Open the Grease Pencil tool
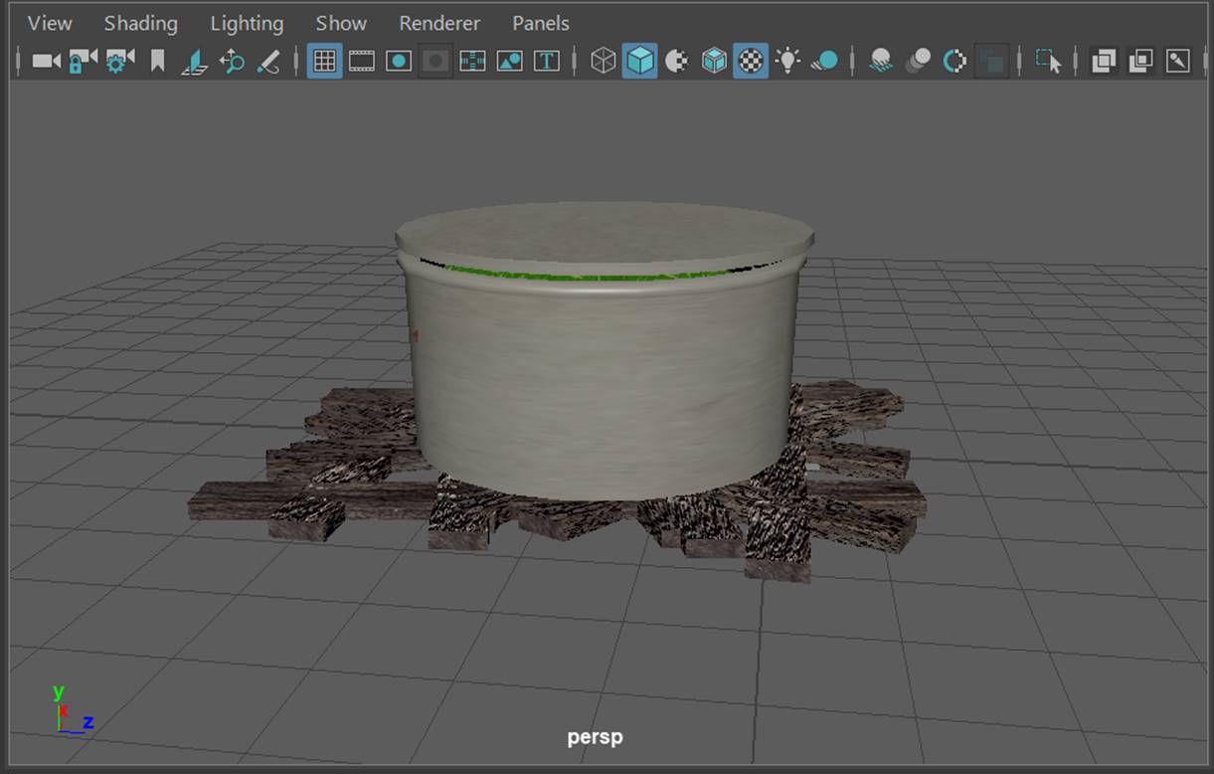1214x774 pixels. tap(268, 61)
